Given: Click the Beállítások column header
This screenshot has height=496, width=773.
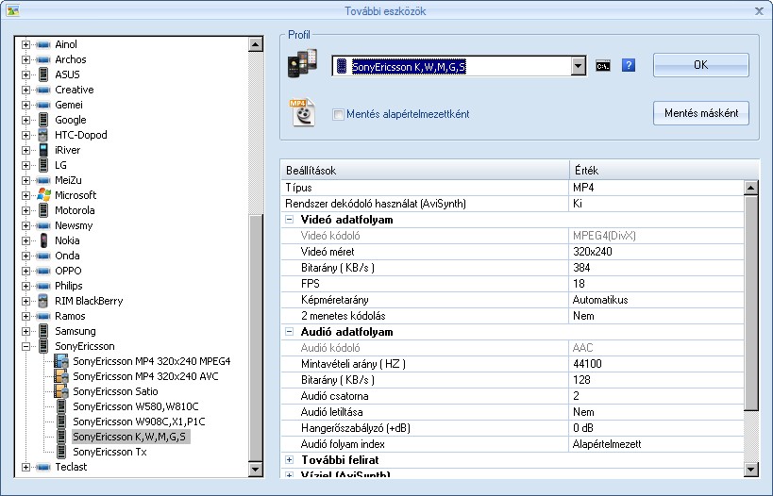Looking at the screenshot, I should click(425, 171).
